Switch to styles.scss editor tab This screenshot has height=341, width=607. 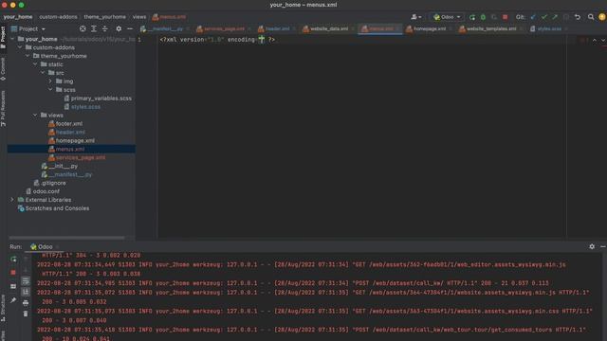(x=548, y=29)
